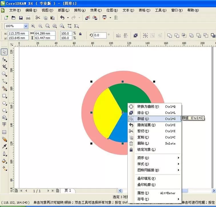Select the Text tool in the toolbox

[4, 124]
